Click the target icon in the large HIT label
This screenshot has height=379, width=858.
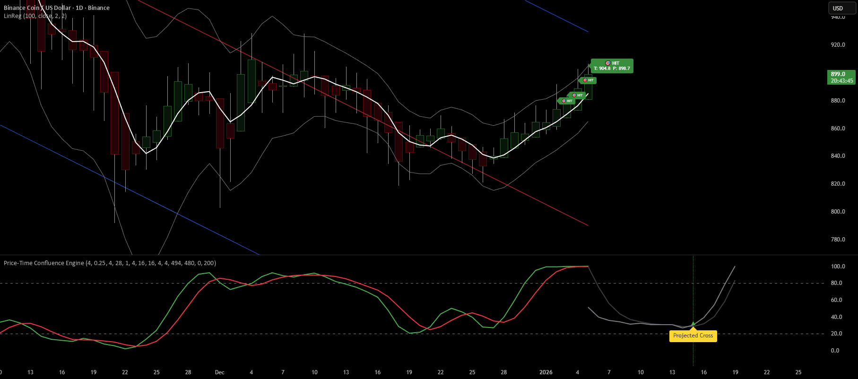point(607,63)
